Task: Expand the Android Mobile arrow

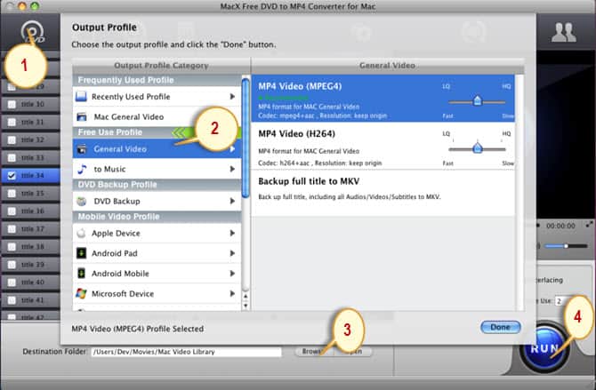Action: pyautogui.click(x=232, y=274)
